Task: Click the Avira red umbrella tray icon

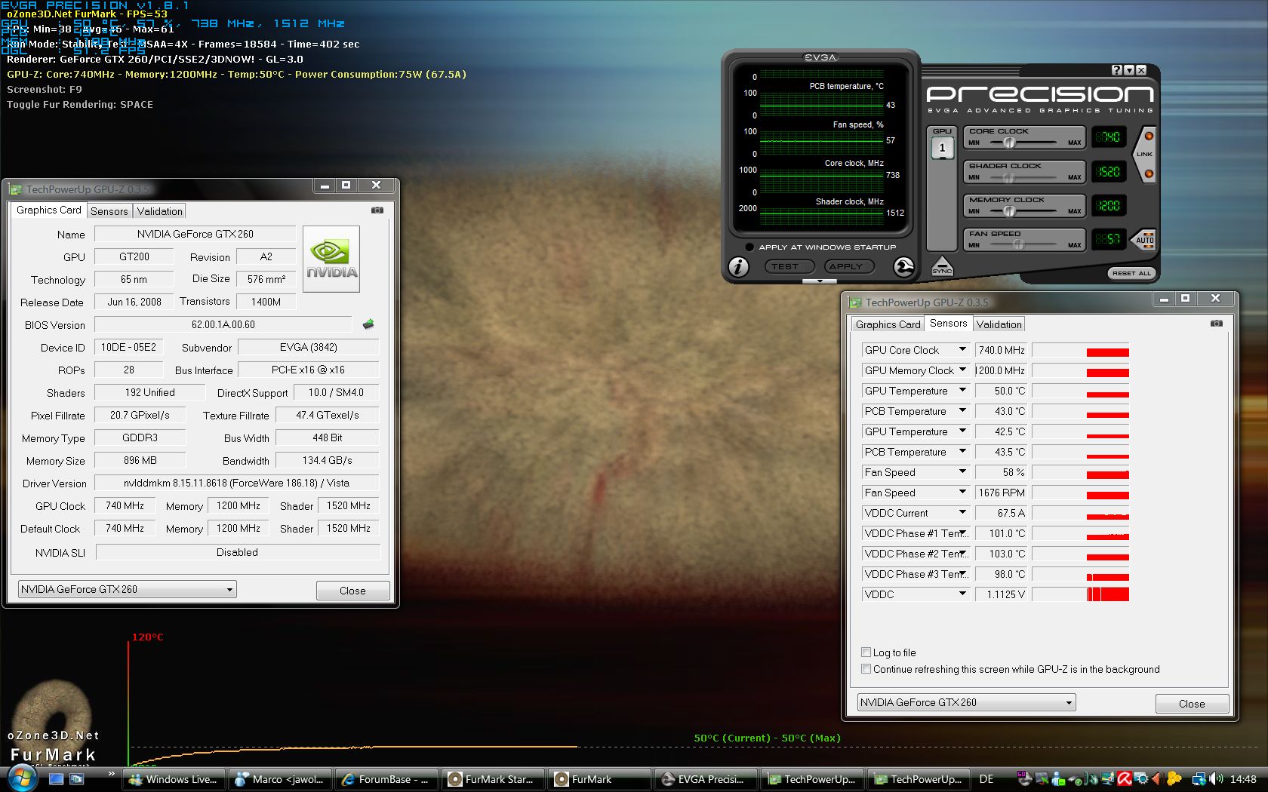Action: pos(1124,779)
